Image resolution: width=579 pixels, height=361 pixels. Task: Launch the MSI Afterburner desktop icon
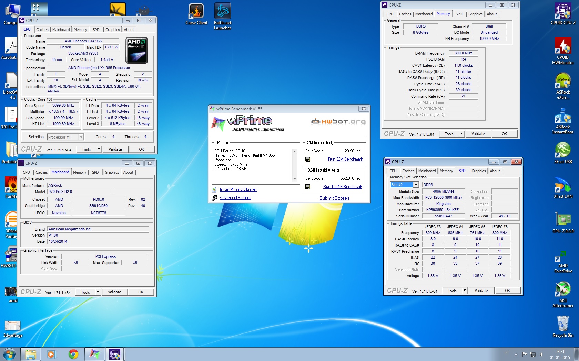point(563,295)
